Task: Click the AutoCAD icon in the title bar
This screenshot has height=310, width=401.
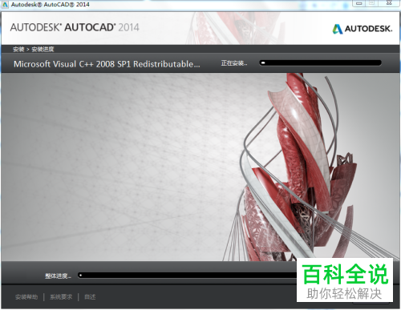Action: point(5,5)
